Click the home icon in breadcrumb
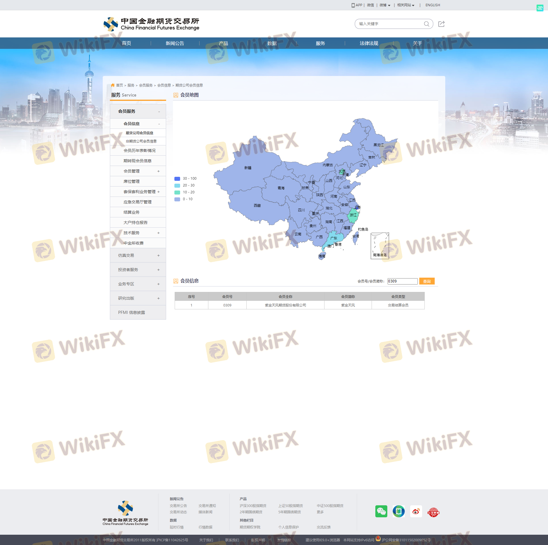The height and width of the screenshot is (545, 548). (113, 85)
